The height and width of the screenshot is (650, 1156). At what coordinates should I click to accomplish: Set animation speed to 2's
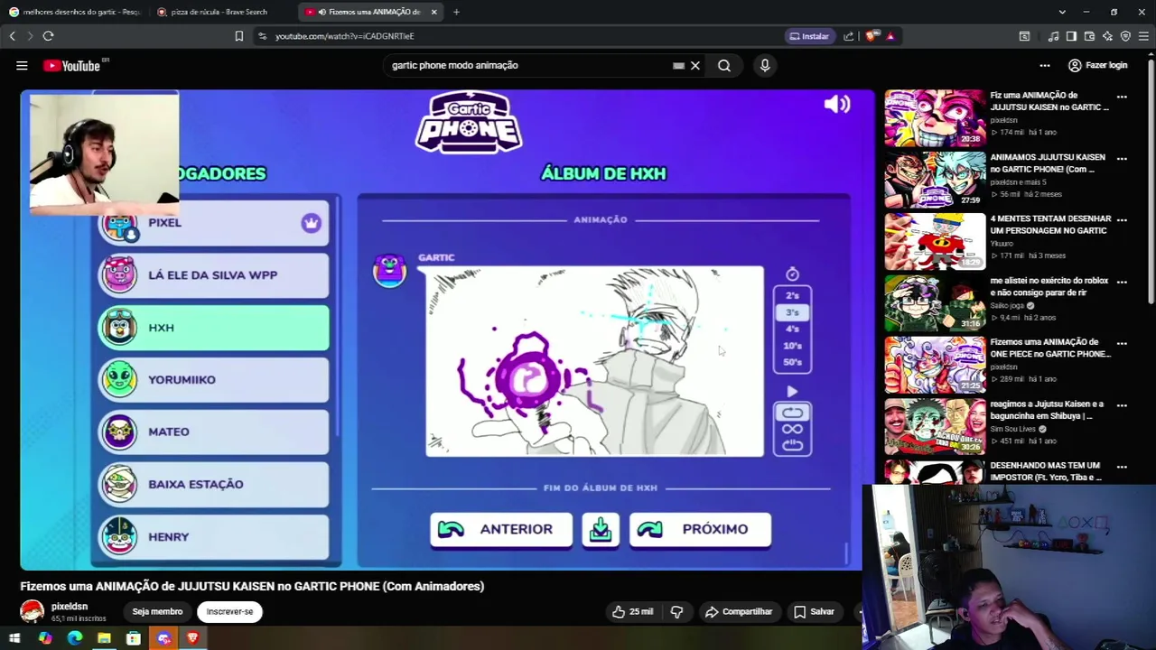click(x=792, y=296)
